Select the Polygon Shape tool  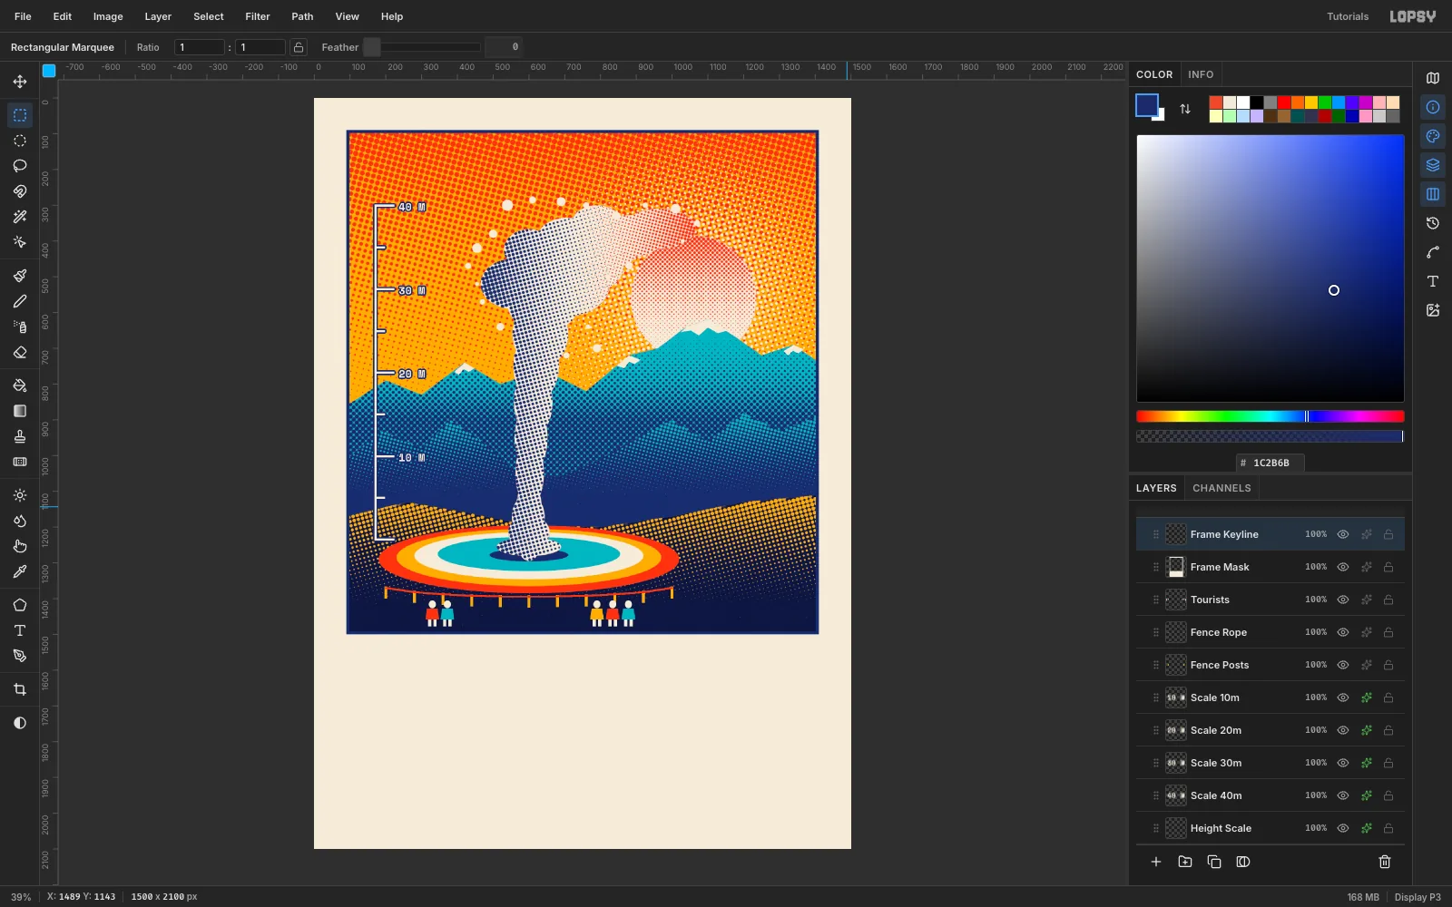20,605
